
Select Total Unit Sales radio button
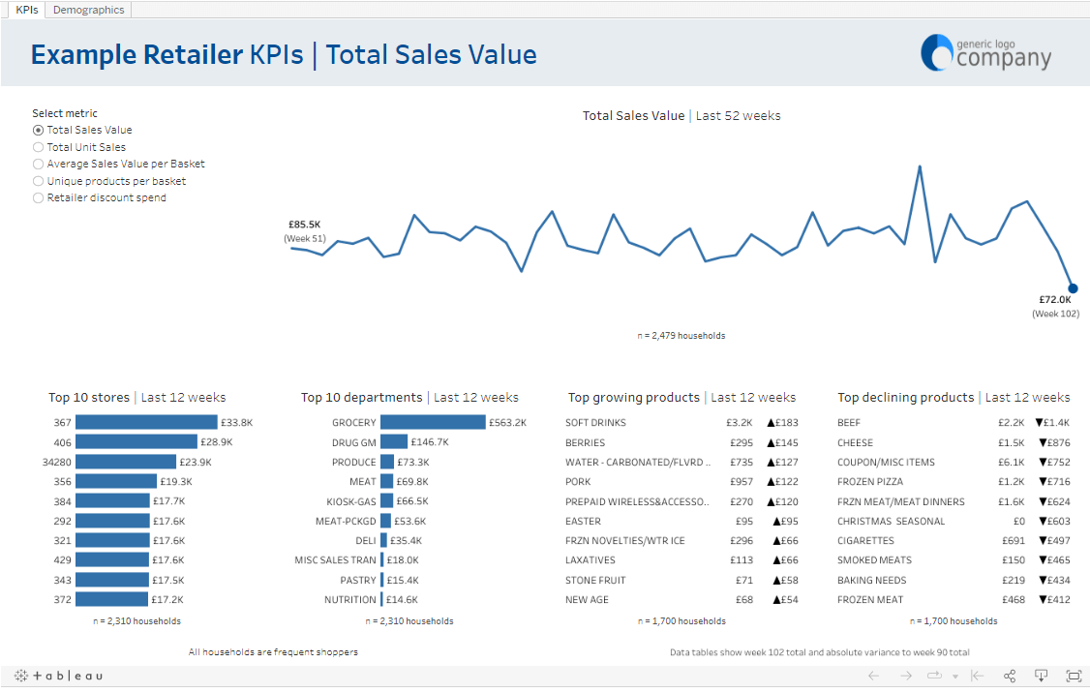click(38, 147)
